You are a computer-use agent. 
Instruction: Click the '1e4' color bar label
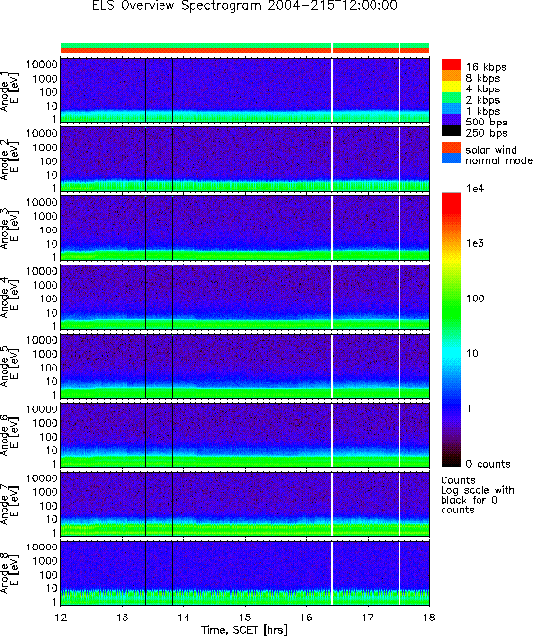tap(475, 189)
